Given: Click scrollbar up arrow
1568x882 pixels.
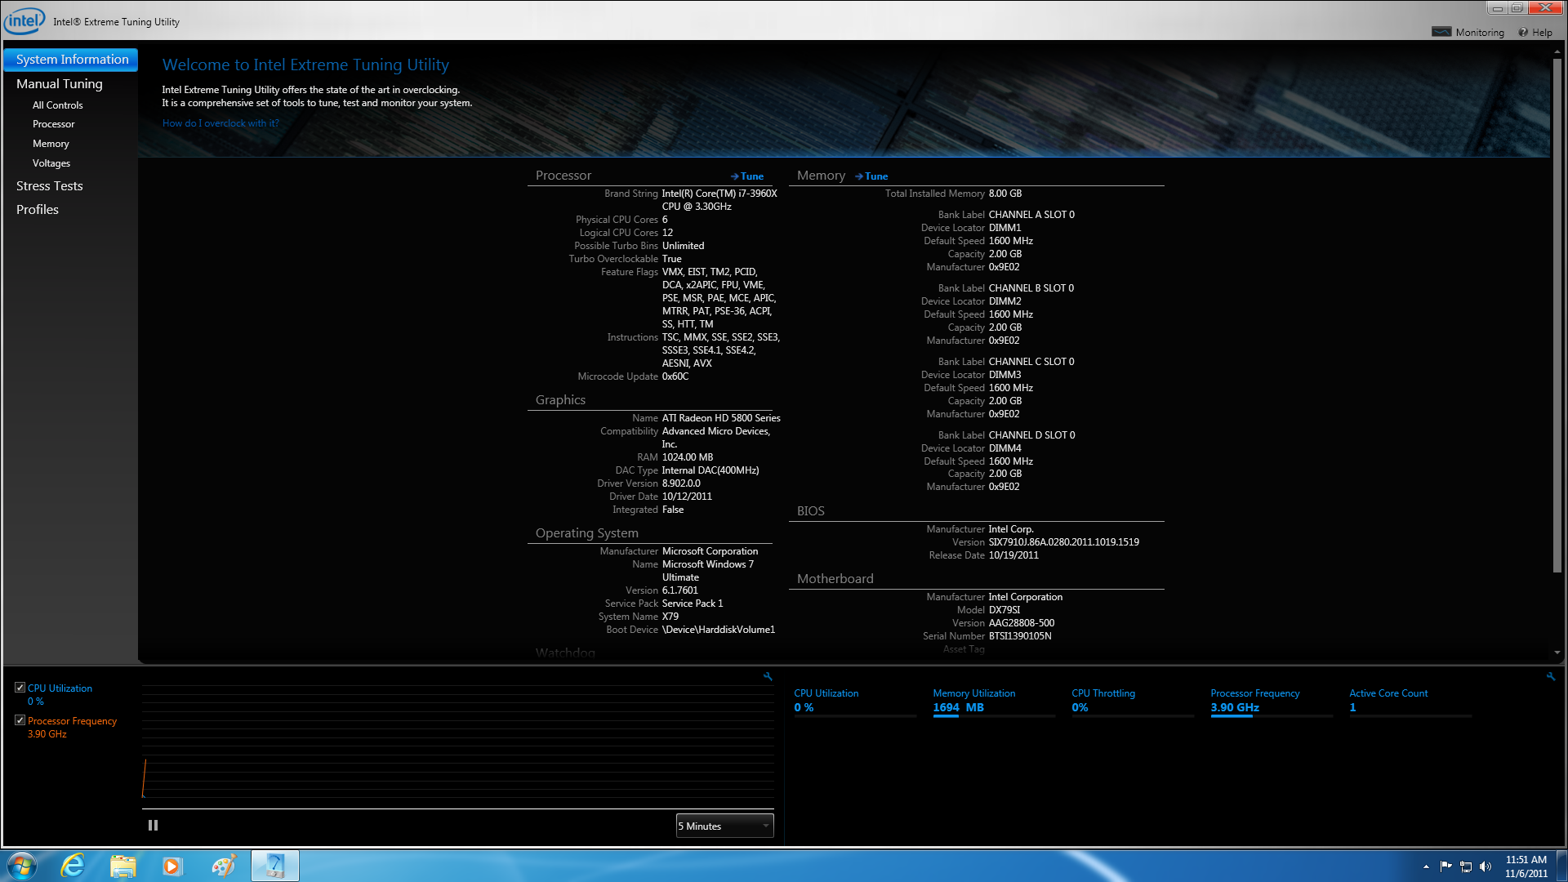Looking at the screenshot, I should (1557, 51).
